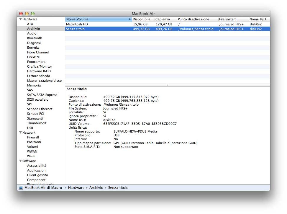Viewport: 287px width, 214px height.
Task: Select Memoria in the Hardware list
Action: (34, 85)
